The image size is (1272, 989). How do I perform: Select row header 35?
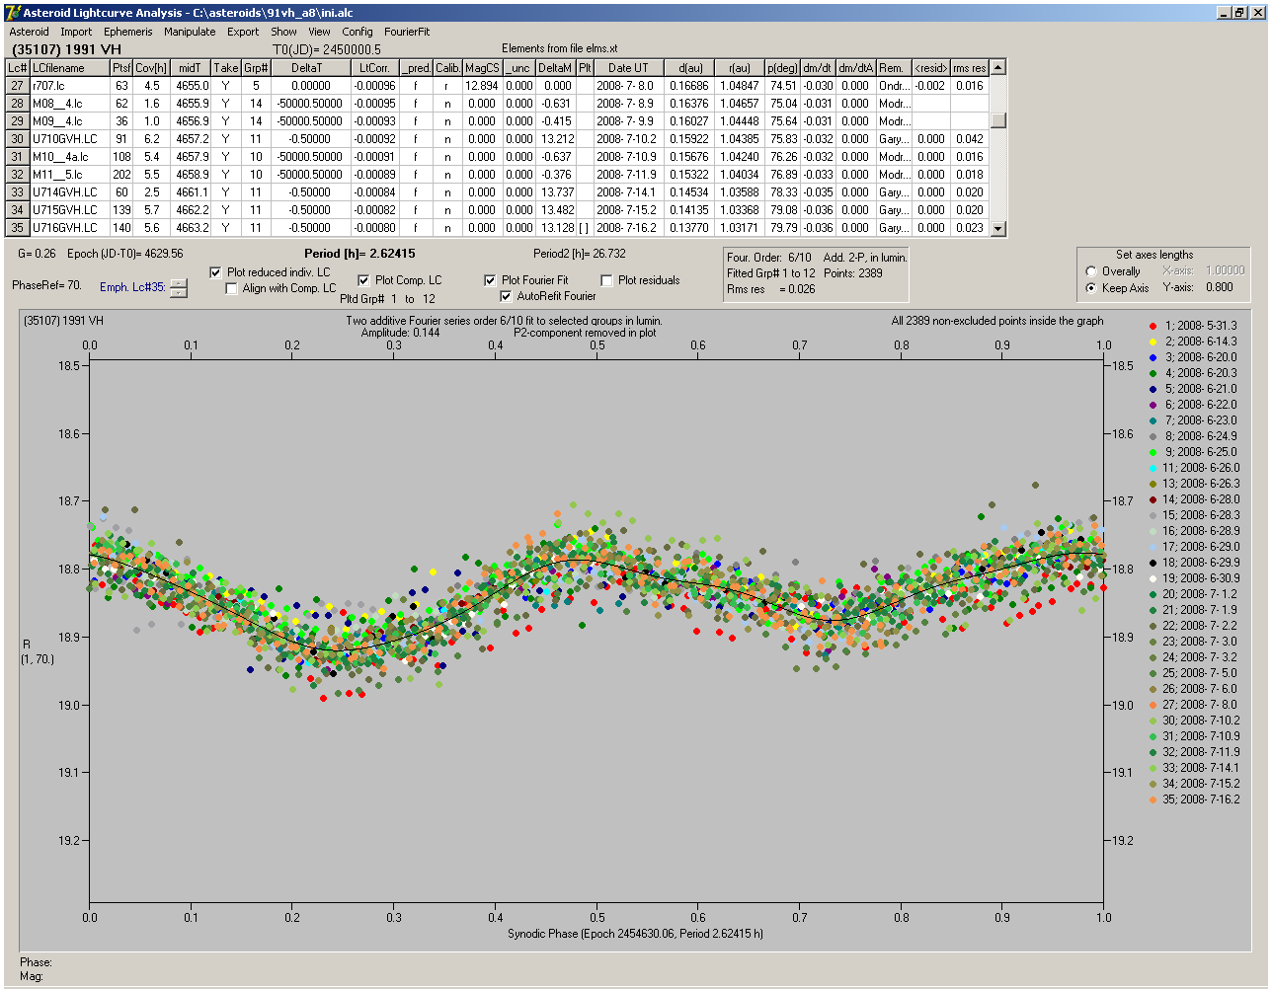(x=18, y=228)
